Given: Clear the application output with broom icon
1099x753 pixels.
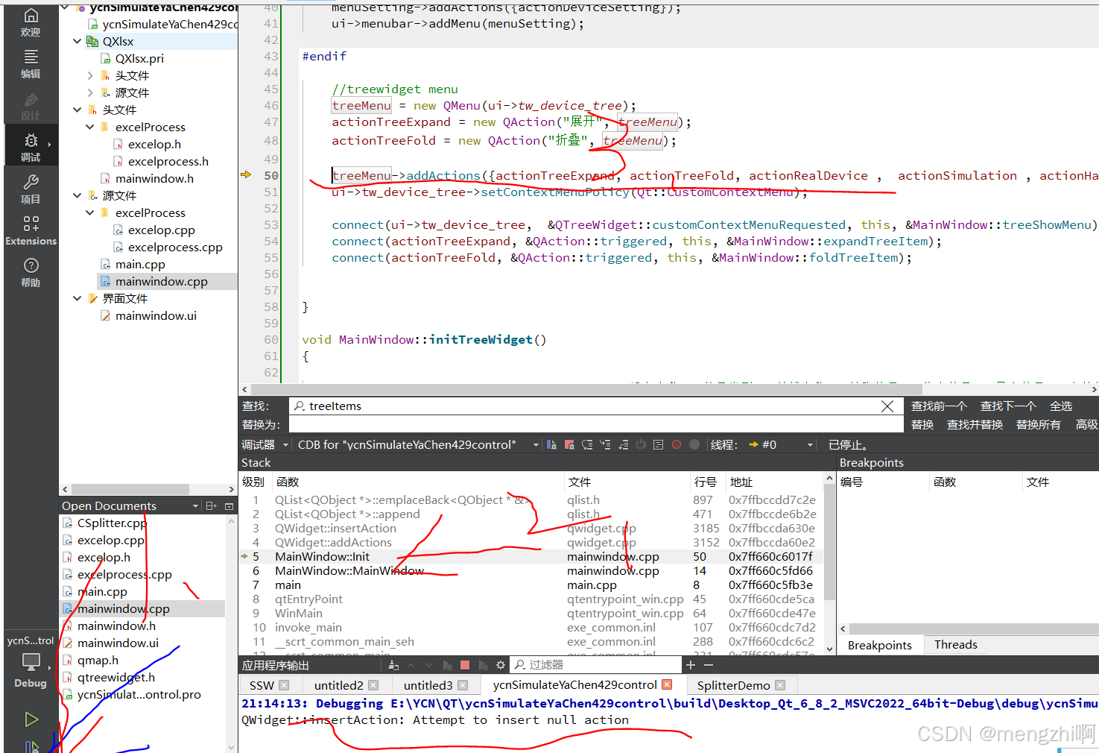Looking at the screenshot, I should 393,665.
